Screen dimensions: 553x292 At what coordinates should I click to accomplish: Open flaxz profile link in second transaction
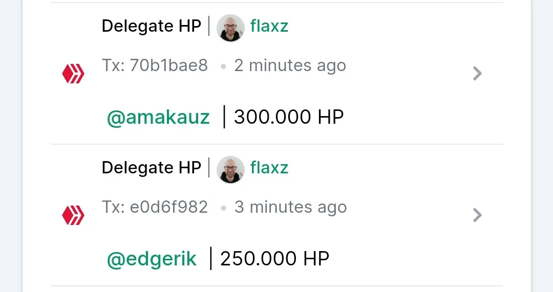click(269, 168)
